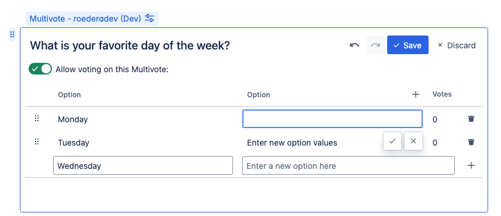Click the Multivote - roederadev (Dev) label
This screenshot has height=216, width=501.
coord(85,19)
